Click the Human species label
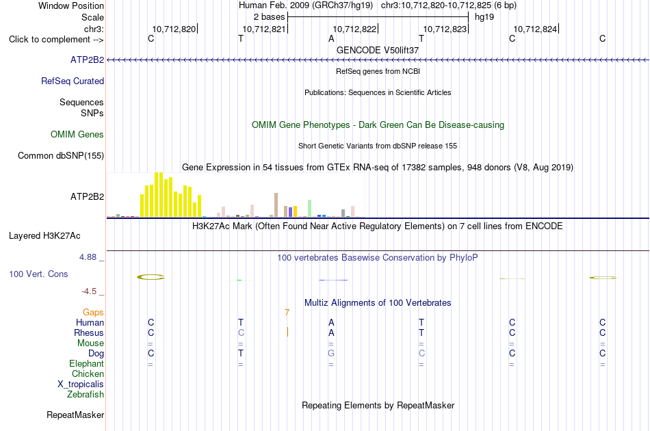 [x=90, y=322]
